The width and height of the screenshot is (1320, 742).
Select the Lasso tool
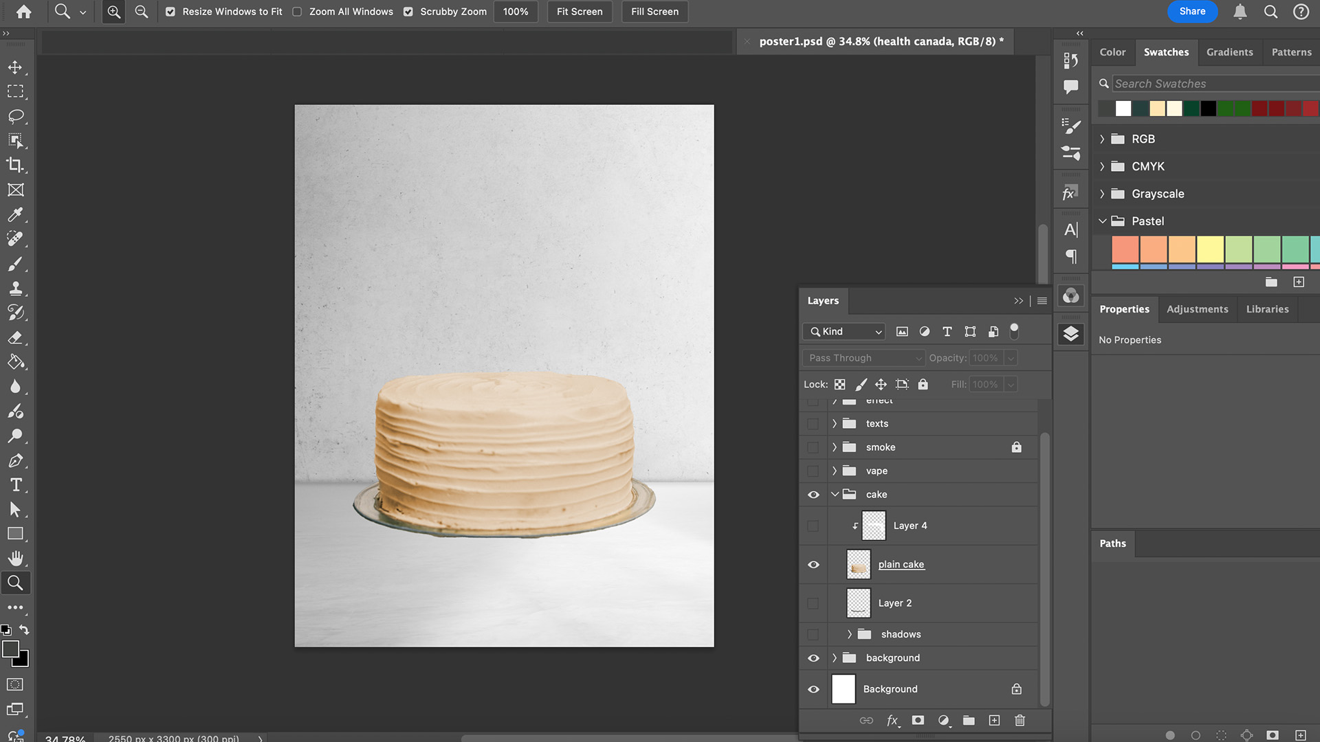[x=15, y=115]
